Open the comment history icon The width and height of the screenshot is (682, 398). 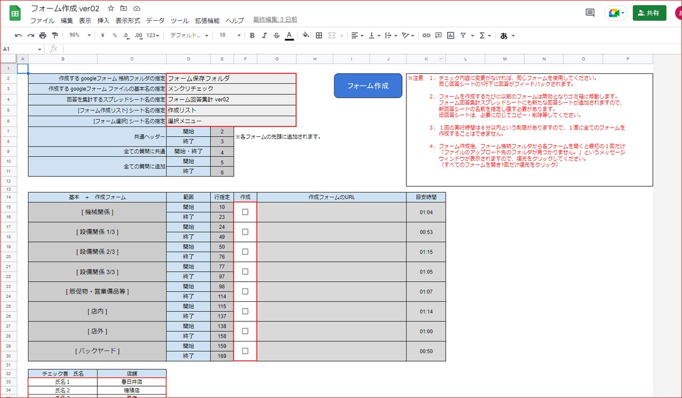tap(590, 13)
